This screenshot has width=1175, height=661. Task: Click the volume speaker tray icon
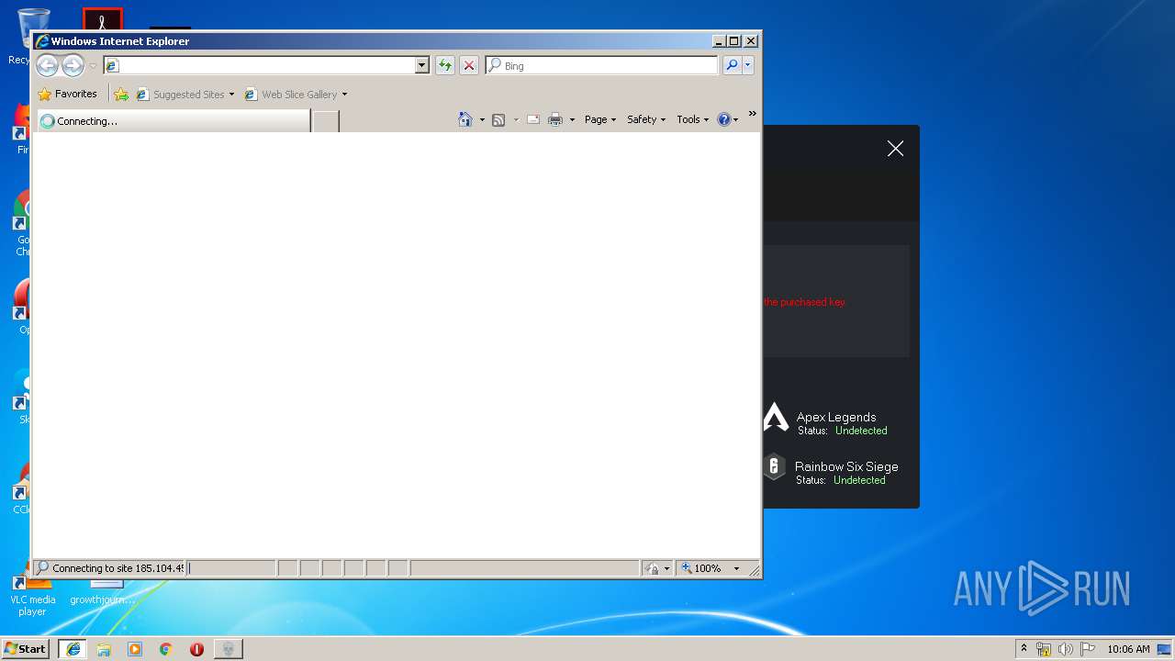click(1066, 649)
